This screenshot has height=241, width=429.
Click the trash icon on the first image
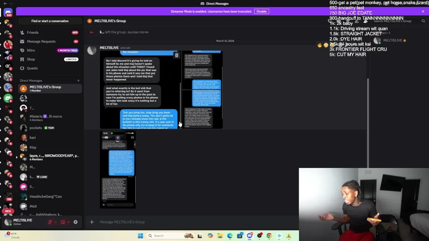click(177, 55)
